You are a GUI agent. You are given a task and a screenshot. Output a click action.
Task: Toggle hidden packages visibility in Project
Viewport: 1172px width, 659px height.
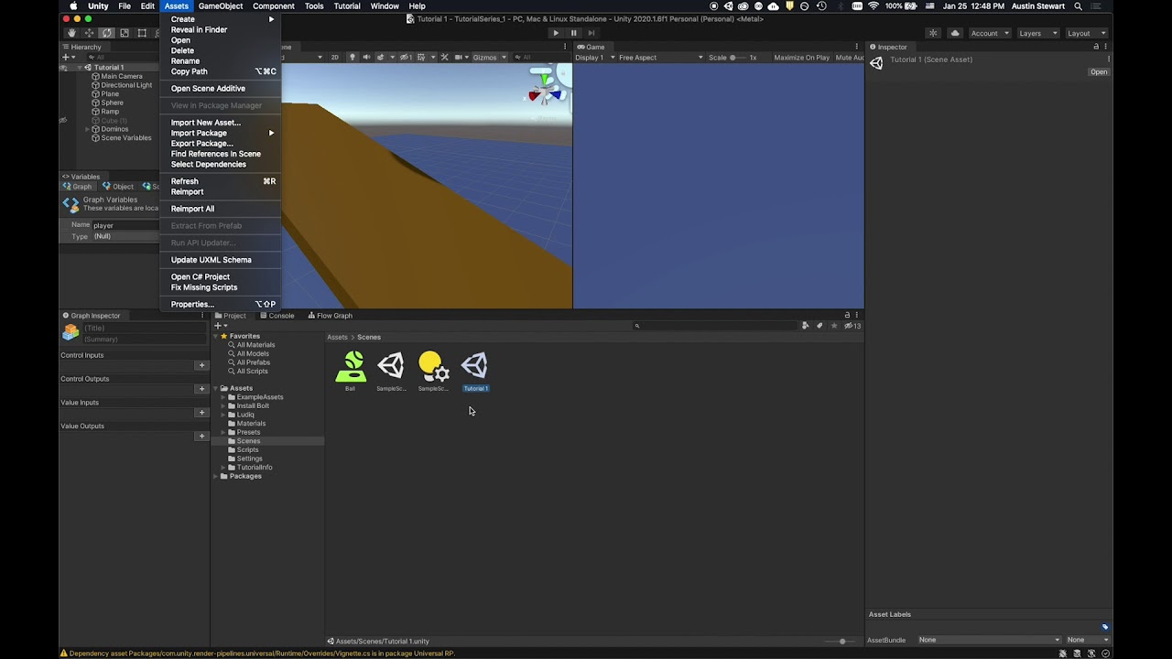pos(852,326)
